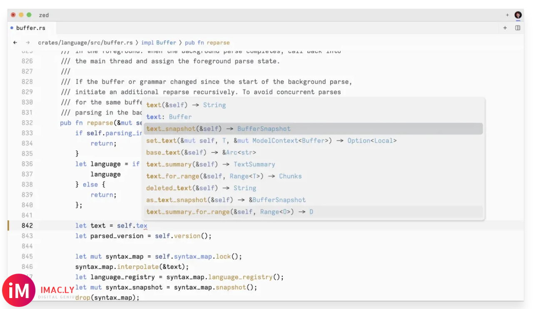Click the zed window title
This screenshot has width=533, height=309.
tap(44, 15)
